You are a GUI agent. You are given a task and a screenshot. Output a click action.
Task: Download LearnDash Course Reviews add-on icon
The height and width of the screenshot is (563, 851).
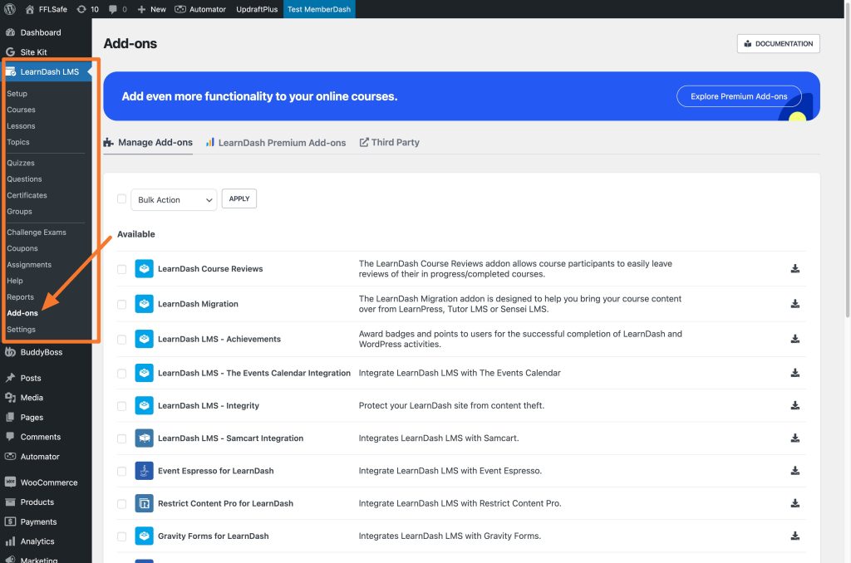pyautogui.click(x=794, y=268)
